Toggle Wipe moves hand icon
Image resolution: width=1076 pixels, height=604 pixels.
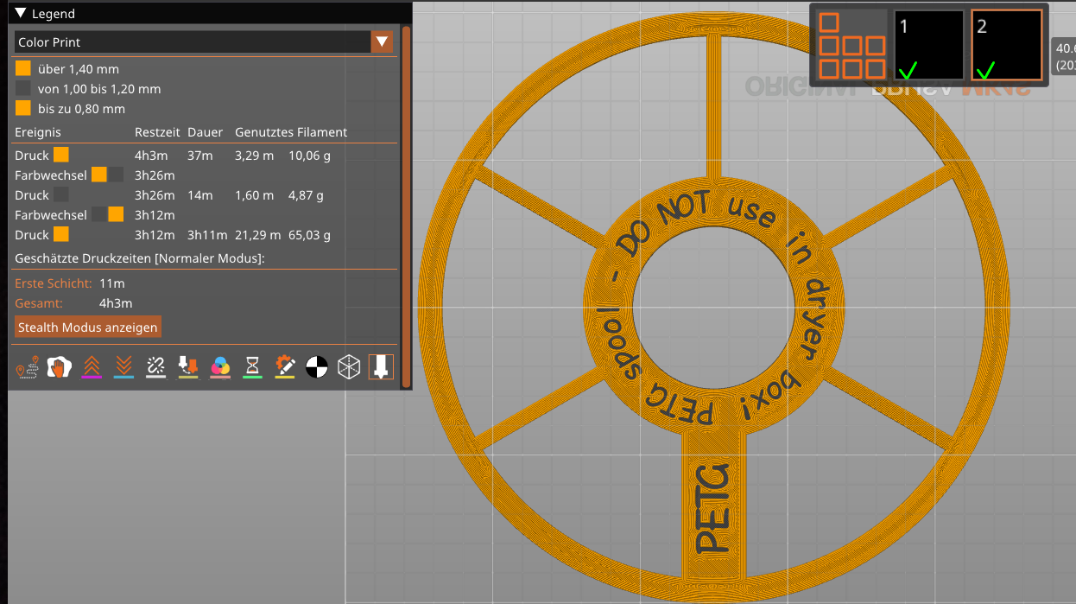[59, 367]
